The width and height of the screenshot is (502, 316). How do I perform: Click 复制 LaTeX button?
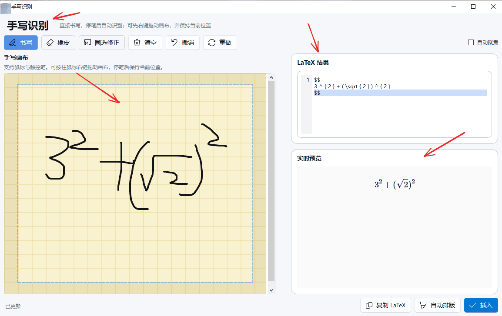[x=386, y=305]
